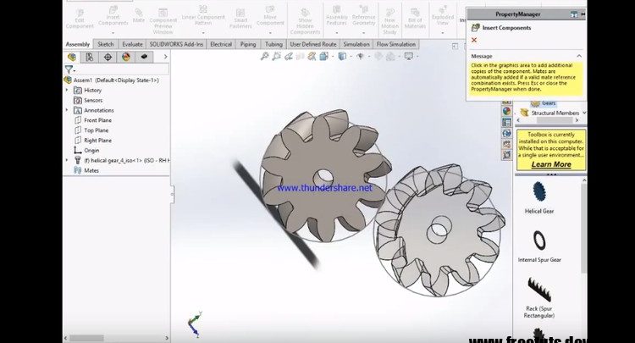Click the filter funnel in the feature tree
635x343 pixels.
pyautogui.click(x=69, y=69)
